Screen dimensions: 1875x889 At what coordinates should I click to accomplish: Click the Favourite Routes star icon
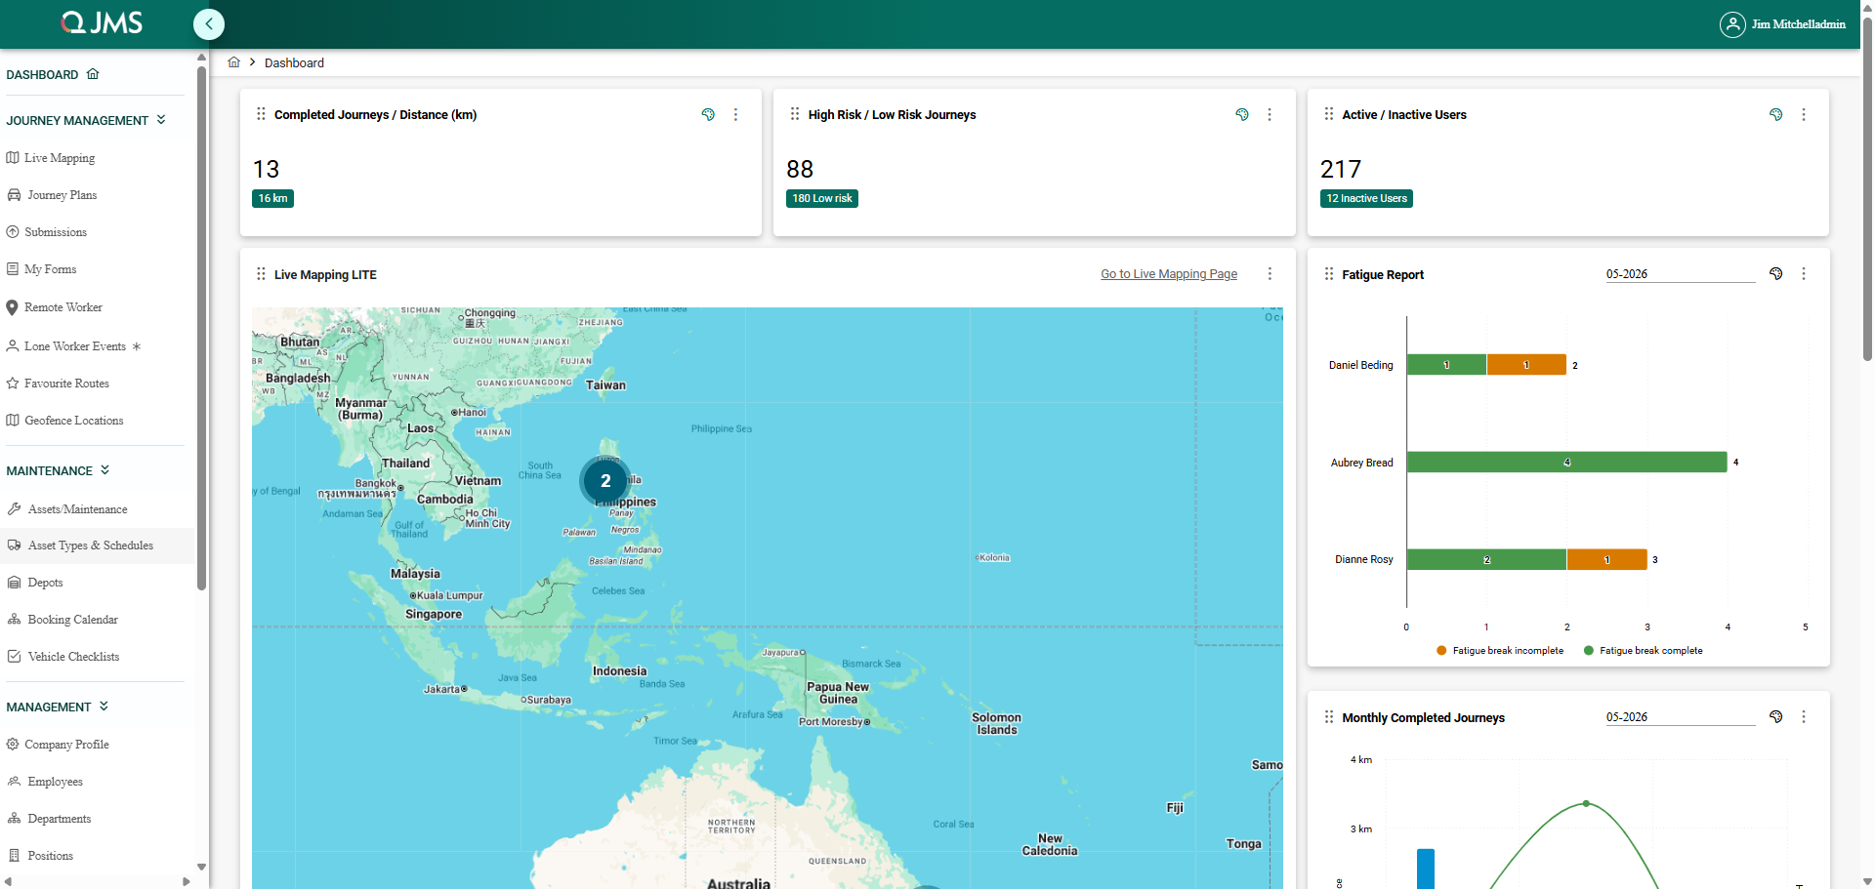pos(13,384)
